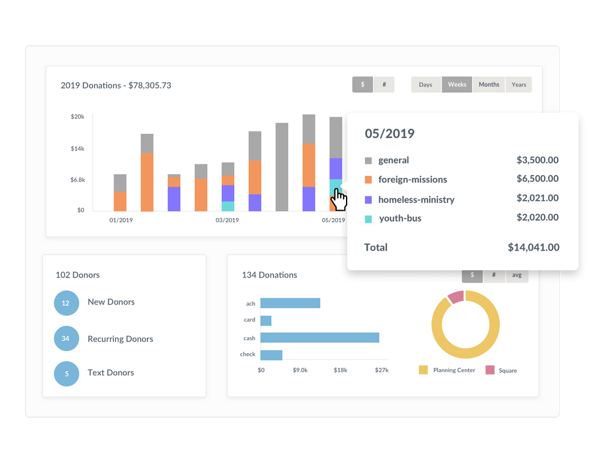This screenshot has width=590, height=463.
Task: Select the Months time range
Action: tap(489, 85)
